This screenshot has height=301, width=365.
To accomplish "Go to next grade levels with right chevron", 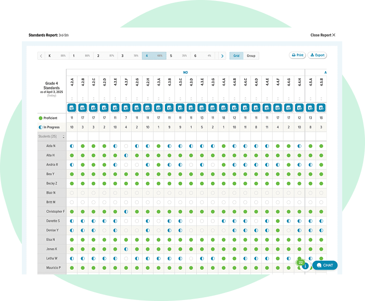I will click(222, 56).
